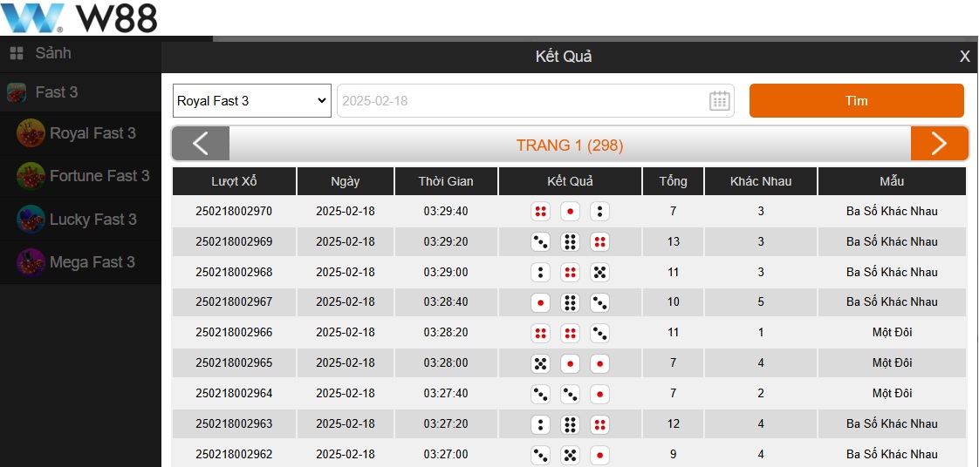Select draw number 250218002965
The width and height of the screenshot is (979, 467).
234,362
